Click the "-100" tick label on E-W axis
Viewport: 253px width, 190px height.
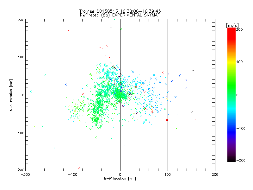73,174
